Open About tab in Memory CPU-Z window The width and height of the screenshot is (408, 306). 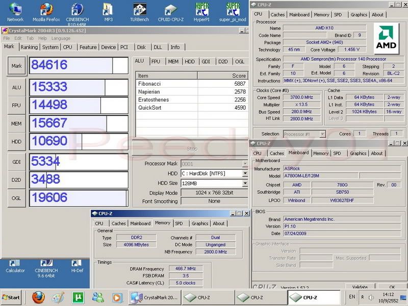click(x=219, y=223)
